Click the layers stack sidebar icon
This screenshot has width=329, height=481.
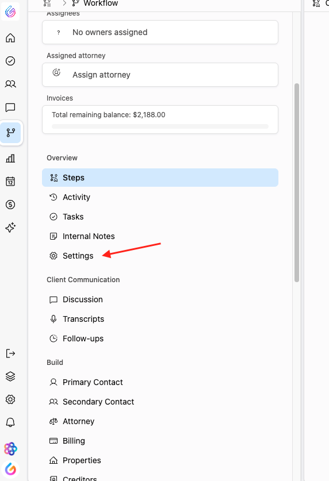coord(10,376)
